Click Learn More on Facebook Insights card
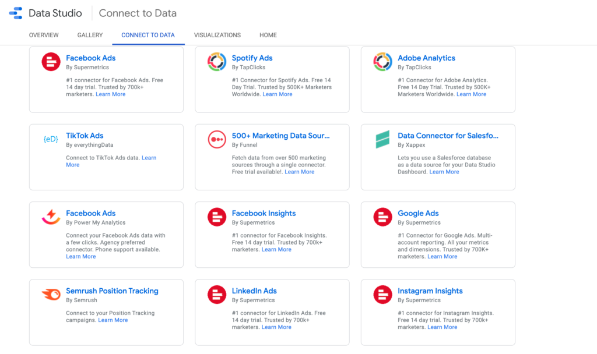Screen dimensions: 597x354 (276, 249)
